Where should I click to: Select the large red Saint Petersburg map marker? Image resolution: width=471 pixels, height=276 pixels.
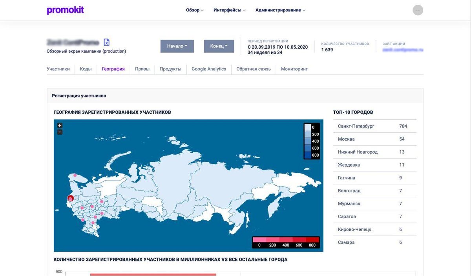coord(71,198)
